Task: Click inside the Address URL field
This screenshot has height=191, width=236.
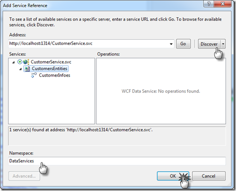Action: [x=88, y=43]
